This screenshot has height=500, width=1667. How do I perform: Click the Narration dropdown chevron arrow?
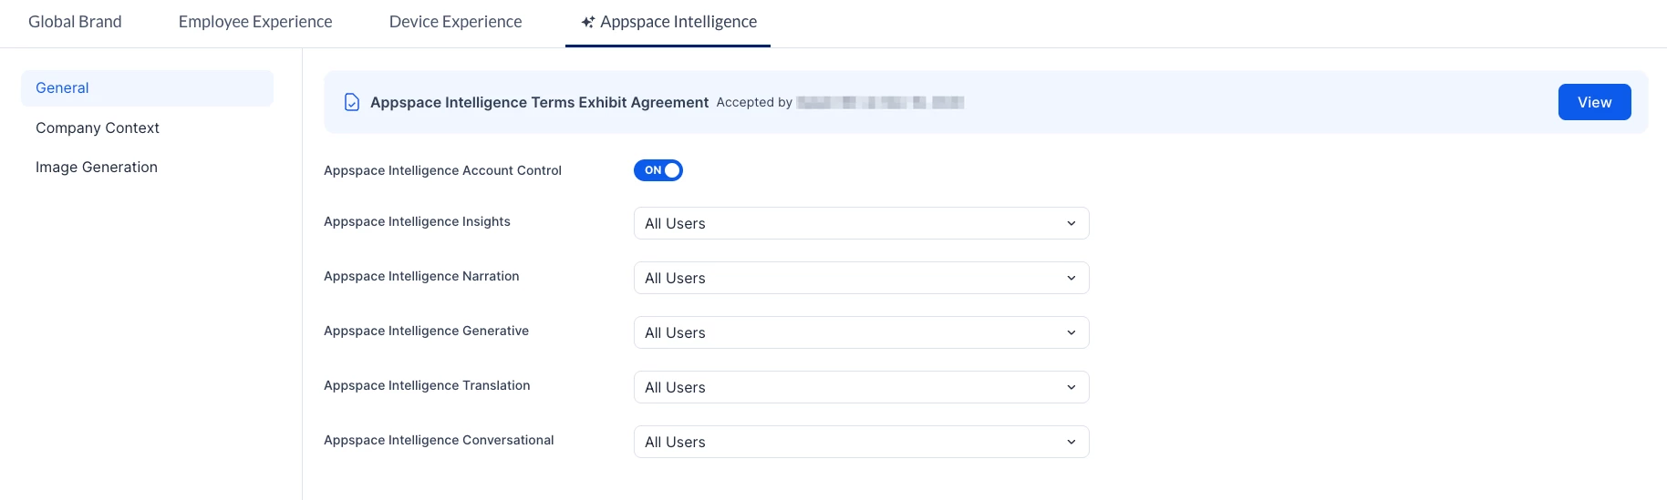(1071, 278)
